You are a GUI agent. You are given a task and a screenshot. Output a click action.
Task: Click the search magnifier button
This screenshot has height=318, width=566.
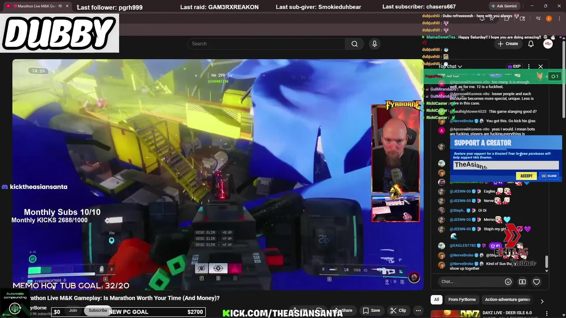tap(354, 44)
